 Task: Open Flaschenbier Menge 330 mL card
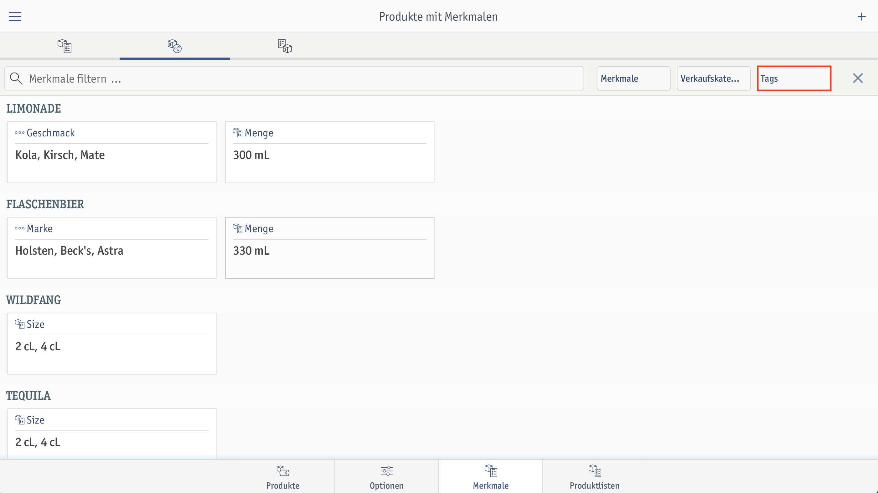(330, 248)
